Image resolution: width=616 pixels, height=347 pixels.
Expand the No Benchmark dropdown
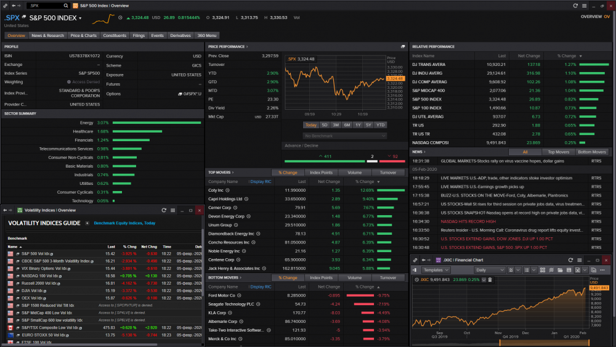click(x=344, y=136)
